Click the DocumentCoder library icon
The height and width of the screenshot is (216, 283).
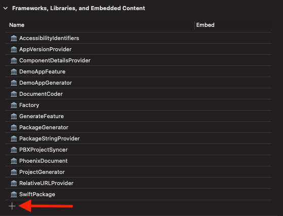click(x=14, y=94)
